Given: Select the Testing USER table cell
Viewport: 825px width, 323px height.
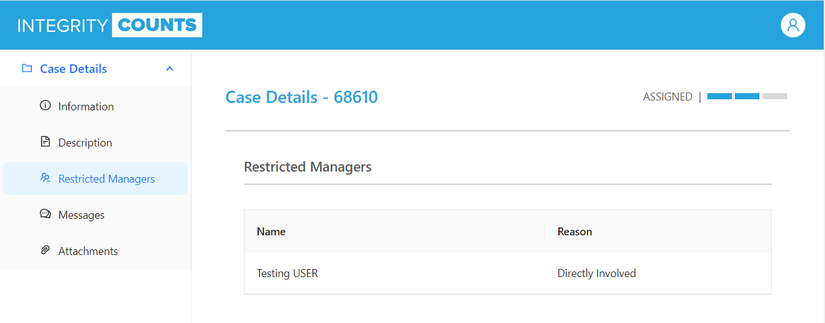Looking at the screenshot, I should tap(287, 273).
